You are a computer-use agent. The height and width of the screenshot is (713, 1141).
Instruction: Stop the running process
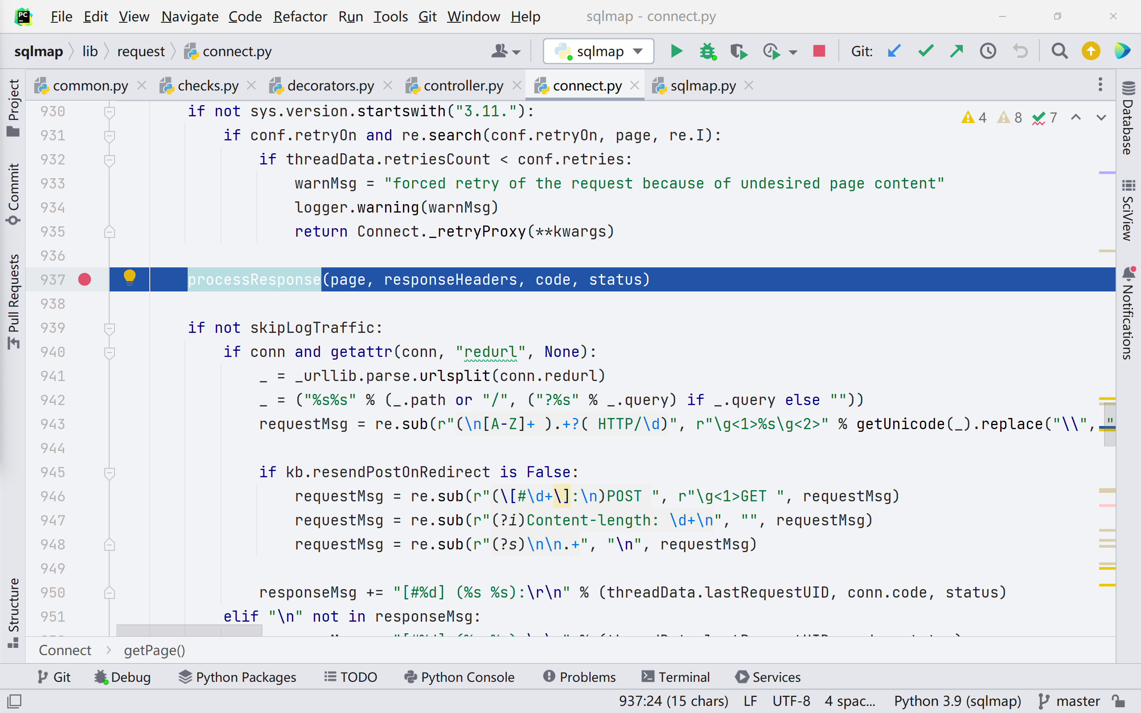(x=819, y=50)
